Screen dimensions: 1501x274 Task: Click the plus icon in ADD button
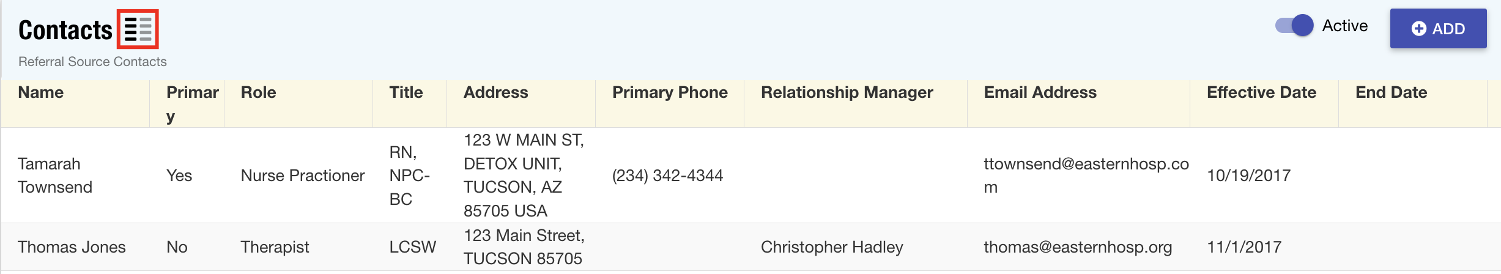[x=1419, y=29]
